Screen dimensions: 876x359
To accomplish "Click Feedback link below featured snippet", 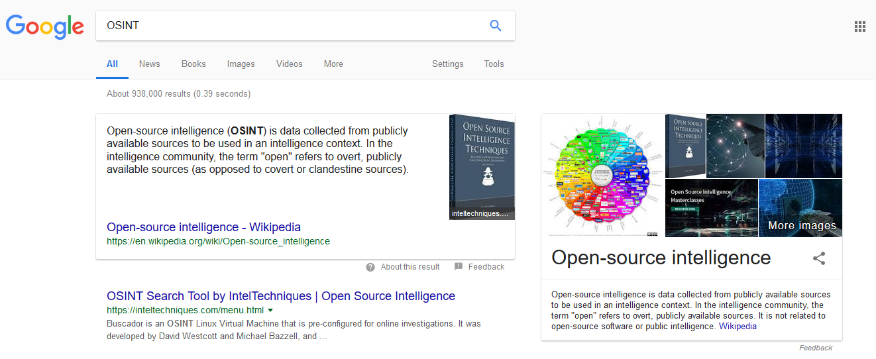I will click(x=486, y=267).
